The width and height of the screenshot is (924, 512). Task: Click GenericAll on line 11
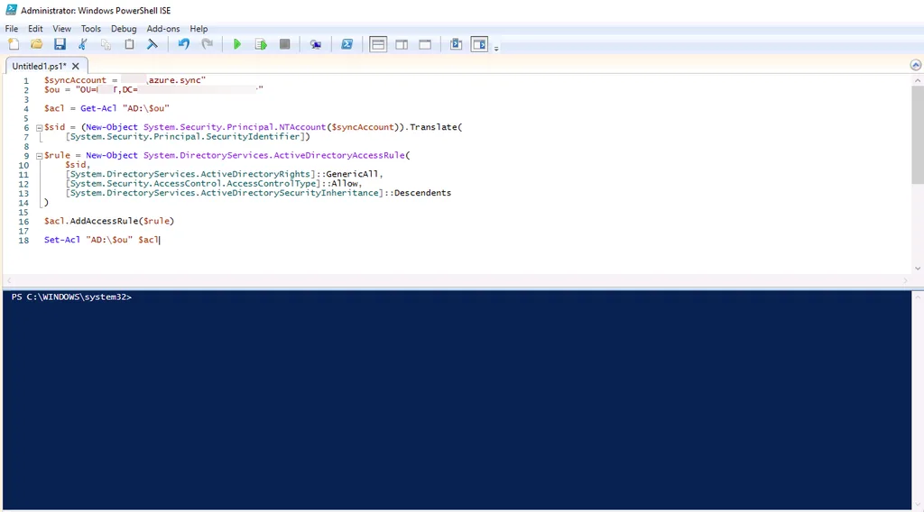[x=352, y=174]
